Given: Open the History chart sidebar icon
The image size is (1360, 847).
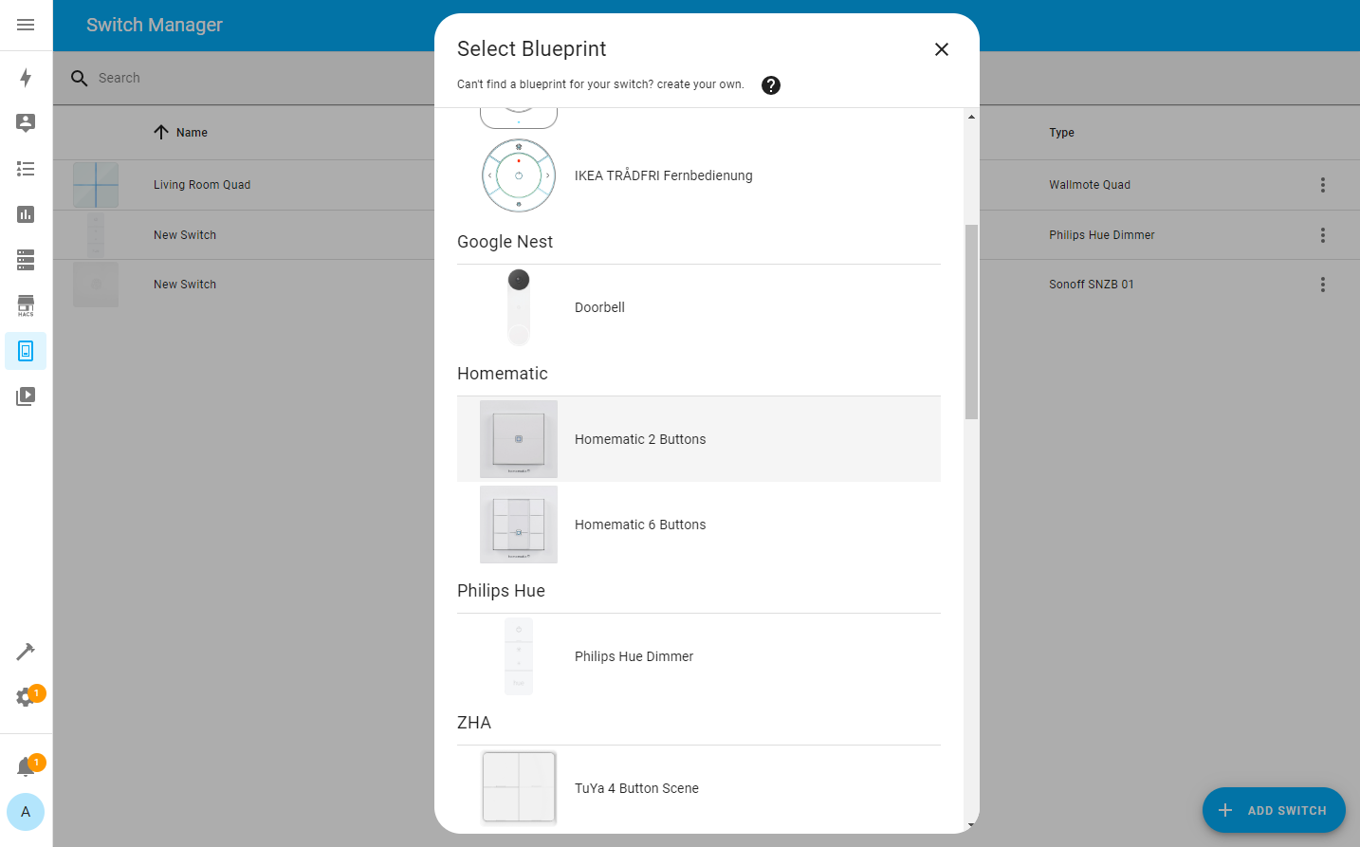Looking at the screenshot, I should click(x=26, y=214).
